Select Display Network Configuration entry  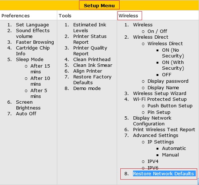coord(152,121)
